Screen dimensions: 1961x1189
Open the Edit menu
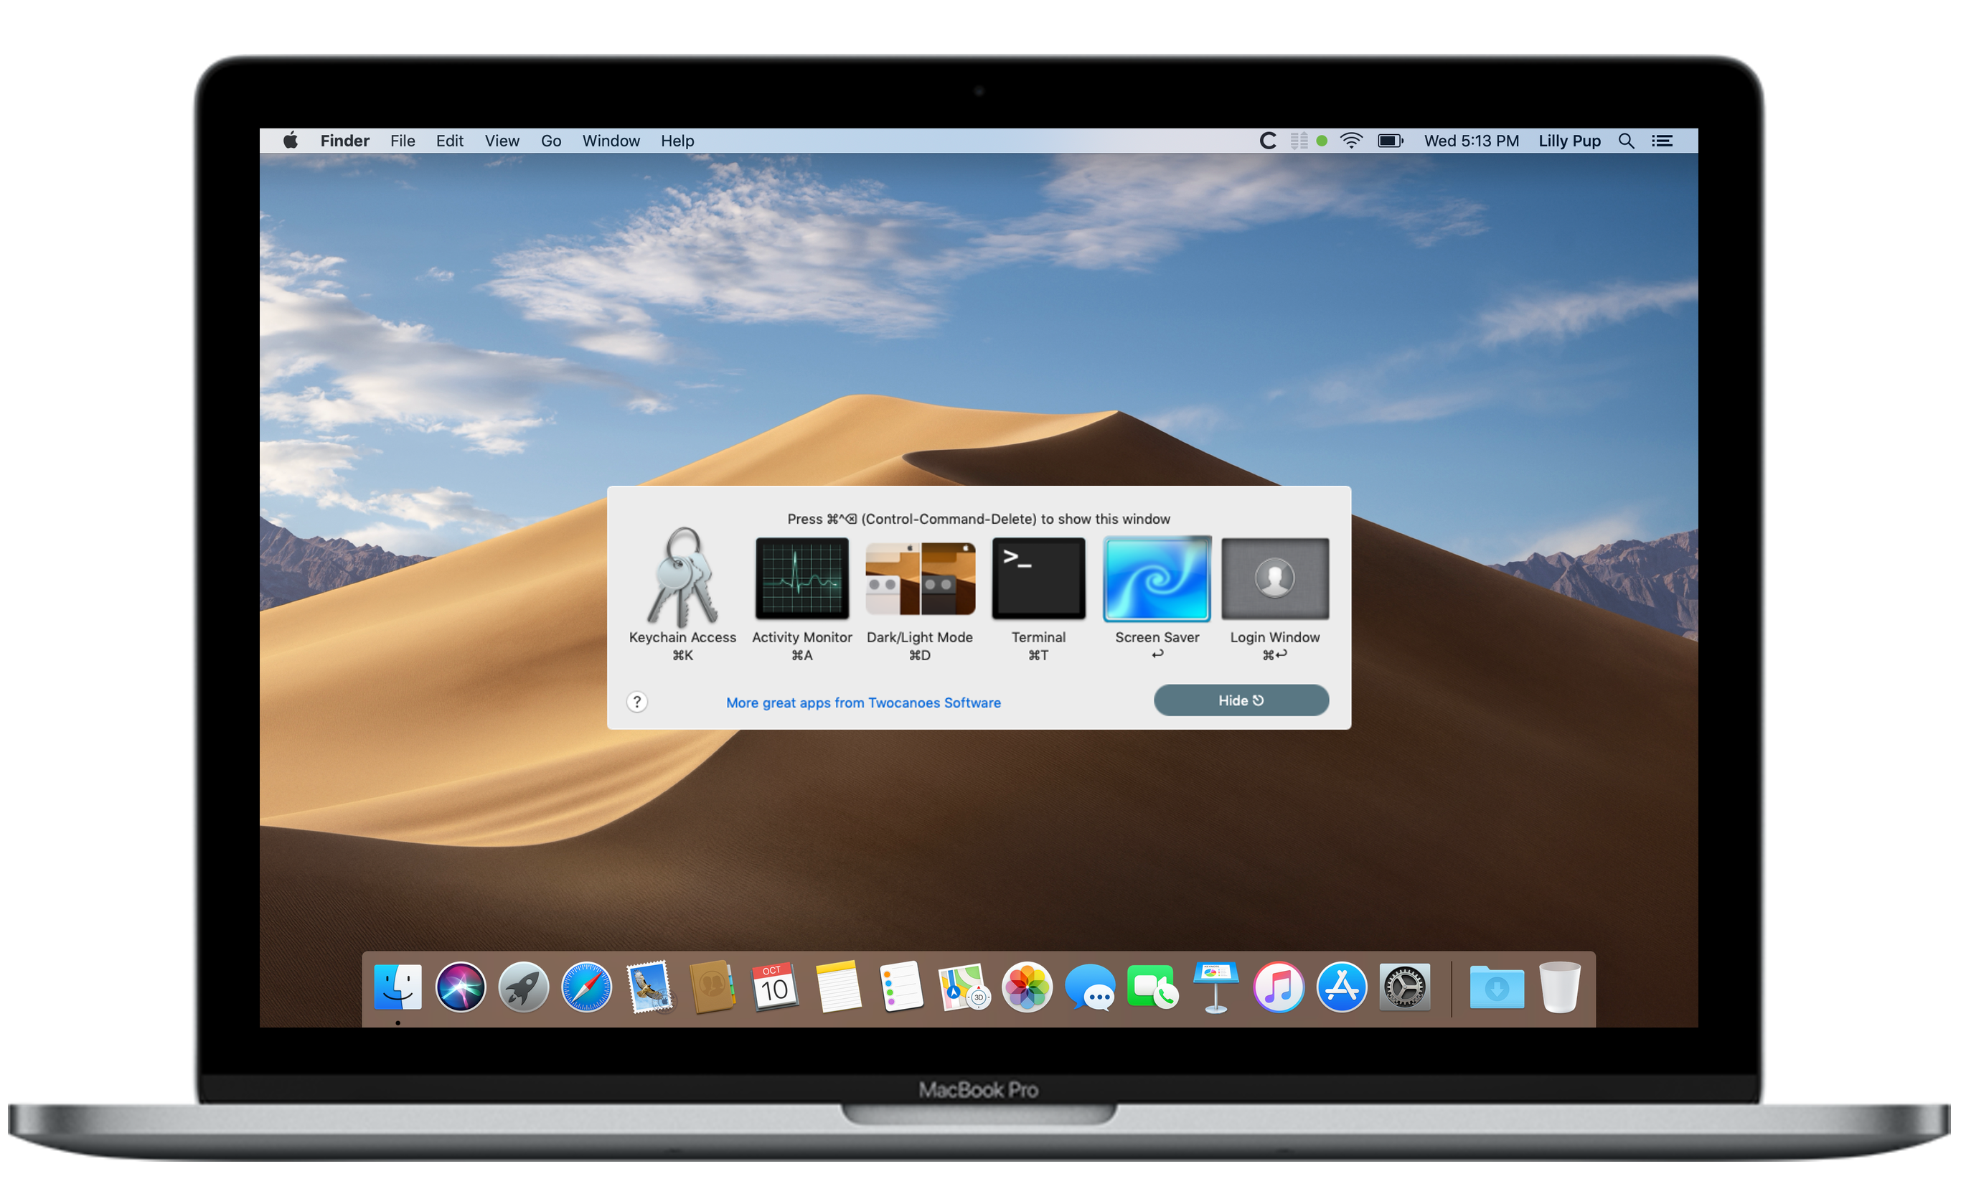tap(450, 141)
